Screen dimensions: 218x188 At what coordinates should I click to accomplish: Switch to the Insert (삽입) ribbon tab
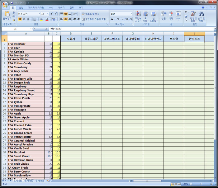[x=21, y=7]
